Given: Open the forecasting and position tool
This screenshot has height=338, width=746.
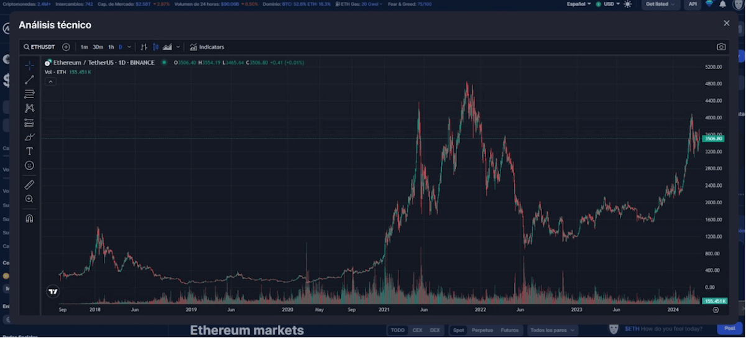Looking at the screenshot, I should (x=29, y=123).
